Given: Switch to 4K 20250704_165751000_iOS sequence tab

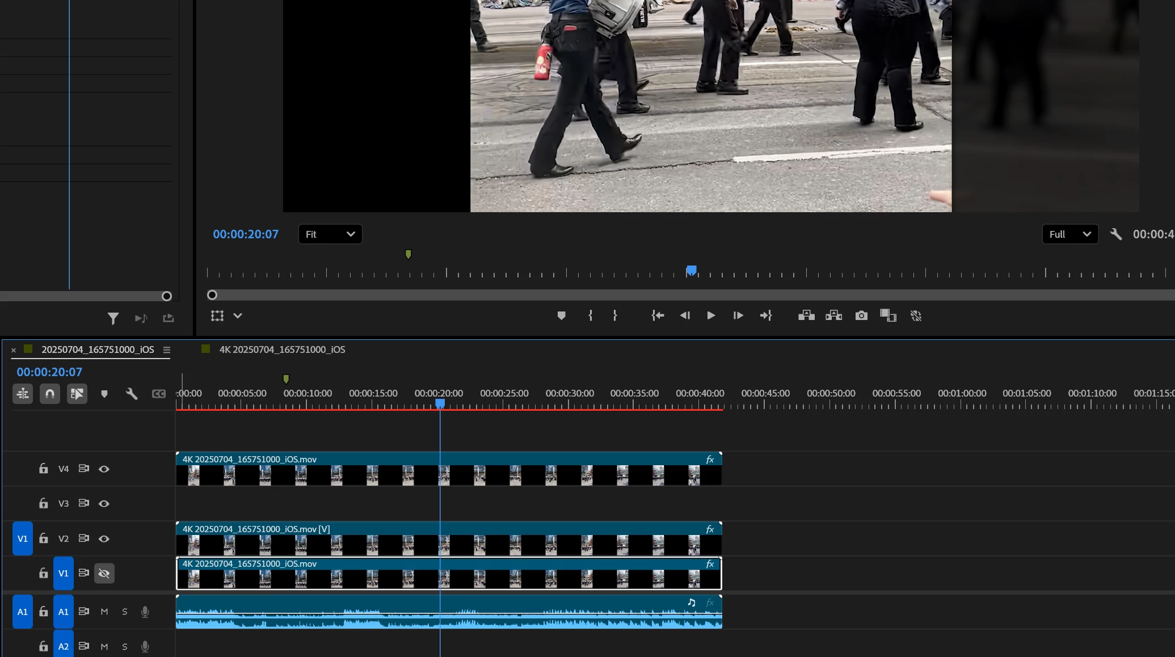Looking at the screenshot, I should click(282, 349).
